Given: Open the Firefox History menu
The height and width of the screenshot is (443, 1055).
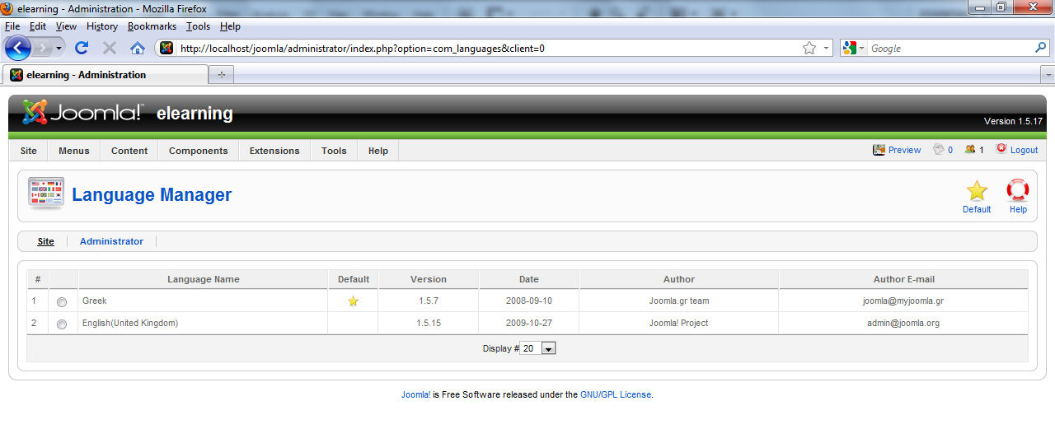Looking at the screenshot, I should 102,26.
